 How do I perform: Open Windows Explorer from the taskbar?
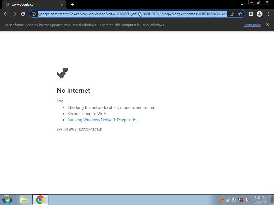(24, 200)
